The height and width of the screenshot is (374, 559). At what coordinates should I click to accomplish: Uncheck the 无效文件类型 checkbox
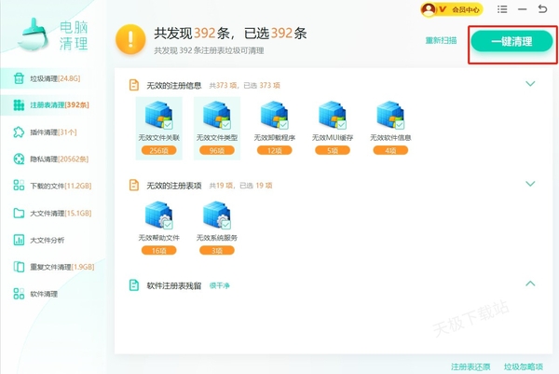click(226, 125)
